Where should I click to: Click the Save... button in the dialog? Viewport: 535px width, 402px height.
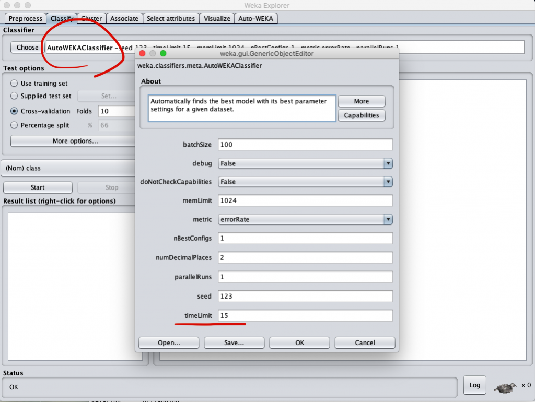(234, 342)
